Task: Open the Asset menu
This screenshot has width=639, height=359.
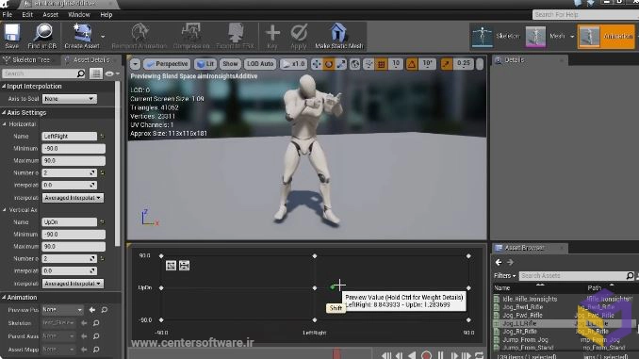Action: coord(50,15)
